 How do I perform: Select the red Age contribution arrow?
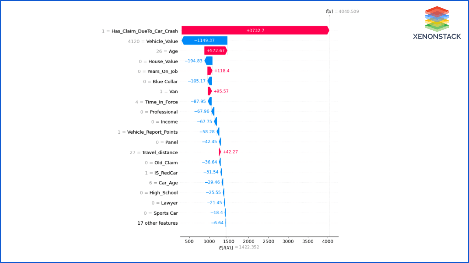pos(216,51)
